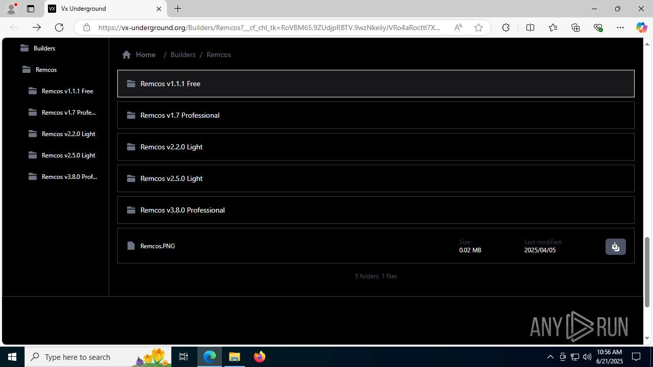This screenshot has width=653, height=367.
Task: Open Browser essentials
Action: (x=598, y=28)
